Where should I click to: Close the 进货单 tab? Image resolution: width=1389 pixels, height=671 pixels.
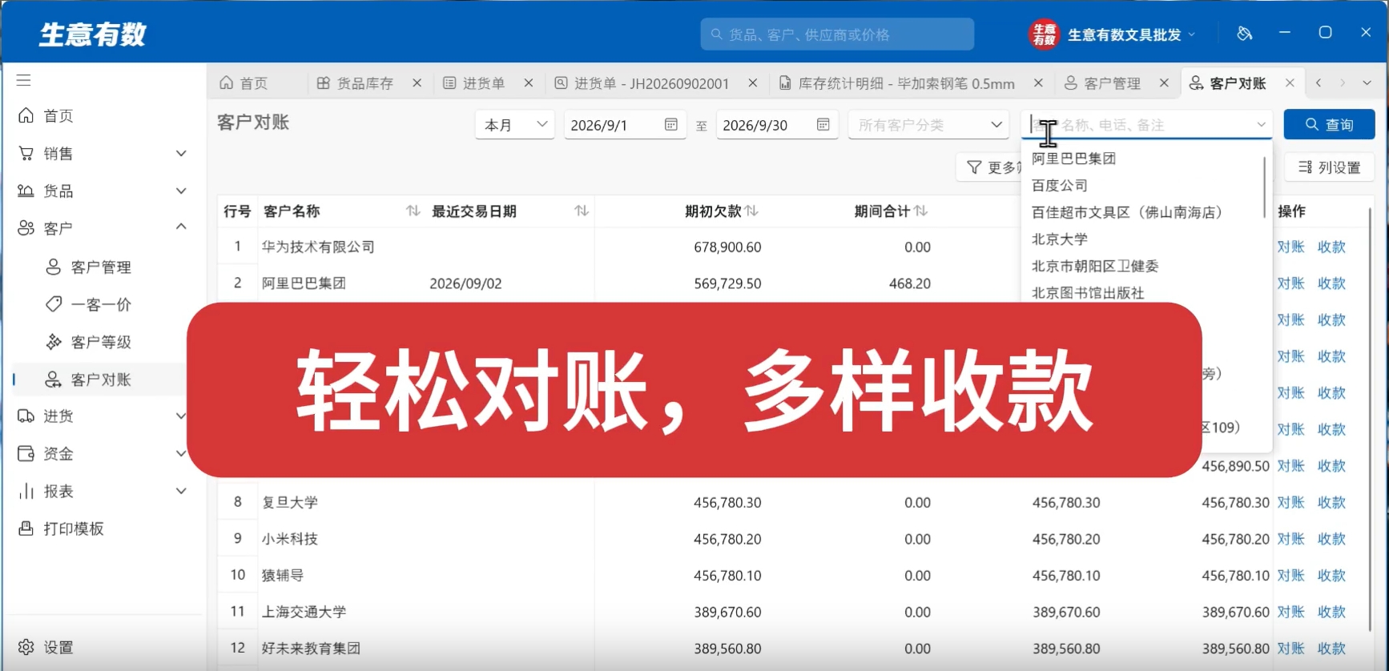click(529, 82)
